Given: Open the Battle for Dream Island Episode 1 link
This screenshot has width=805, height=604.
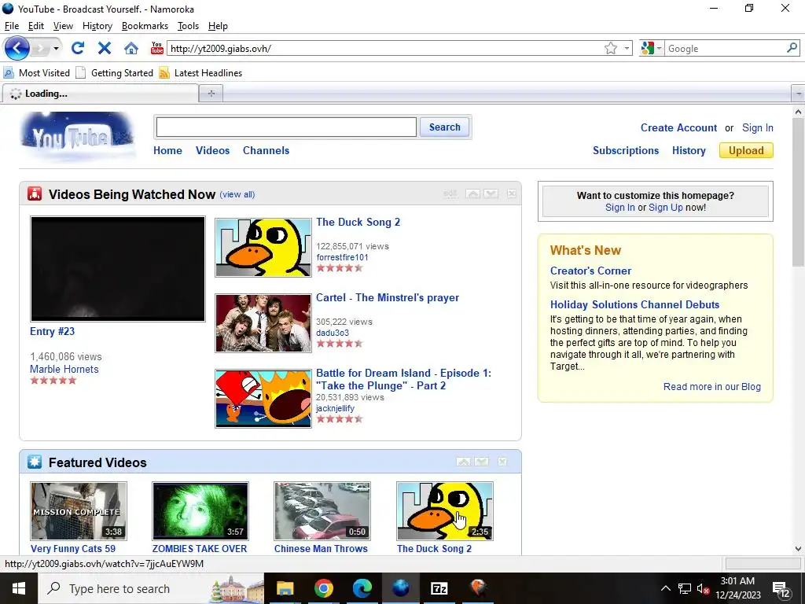Looking at the screenshot, I should point(403,380).
